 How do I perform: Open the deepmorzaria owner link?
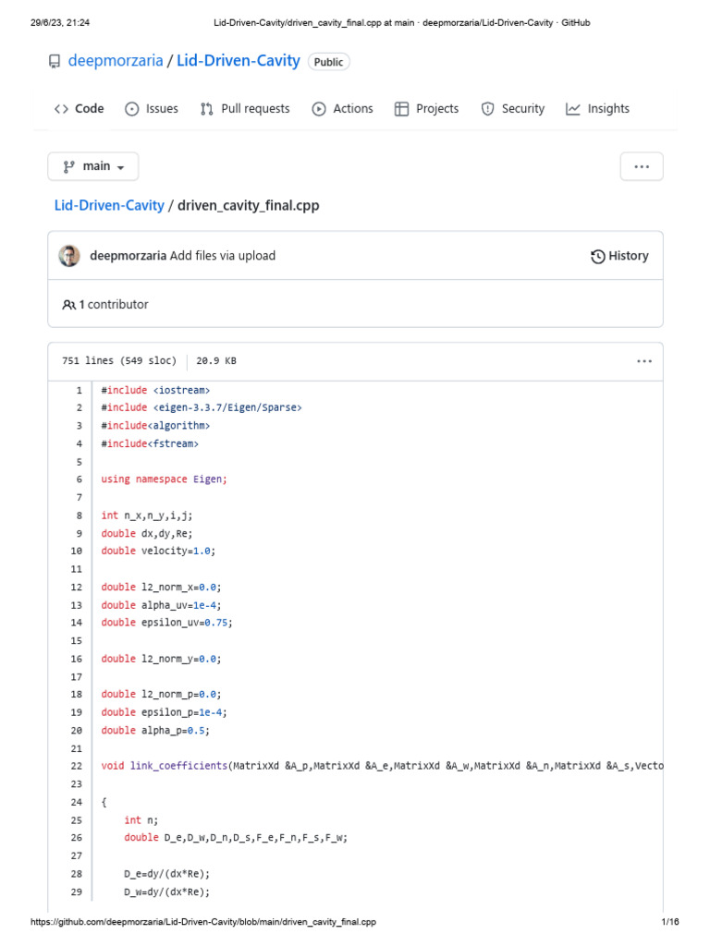(x=116, y=61)
